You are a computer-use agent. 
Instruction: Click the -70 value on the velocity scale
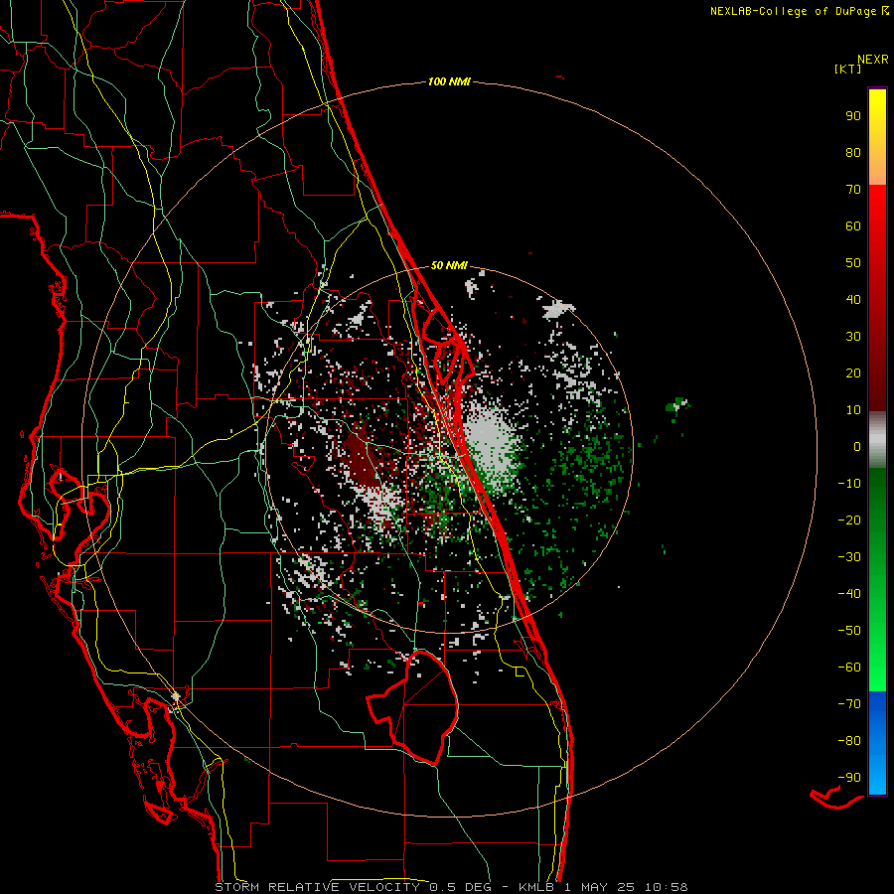coord(849,704)
